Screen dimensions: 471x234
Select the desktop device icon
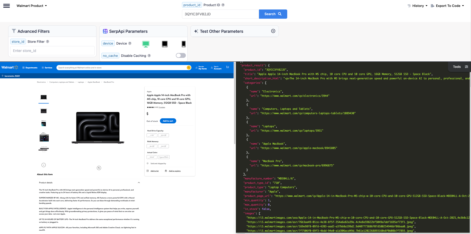(x=146, y=44)
